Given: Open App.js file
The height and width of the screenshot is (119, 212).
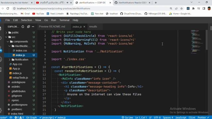Looking at the screenshot, I should [16, 69].
